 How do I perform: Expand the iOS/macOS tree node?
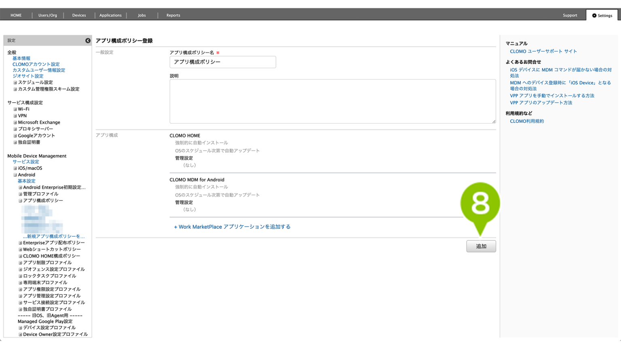tap(15, 168)
